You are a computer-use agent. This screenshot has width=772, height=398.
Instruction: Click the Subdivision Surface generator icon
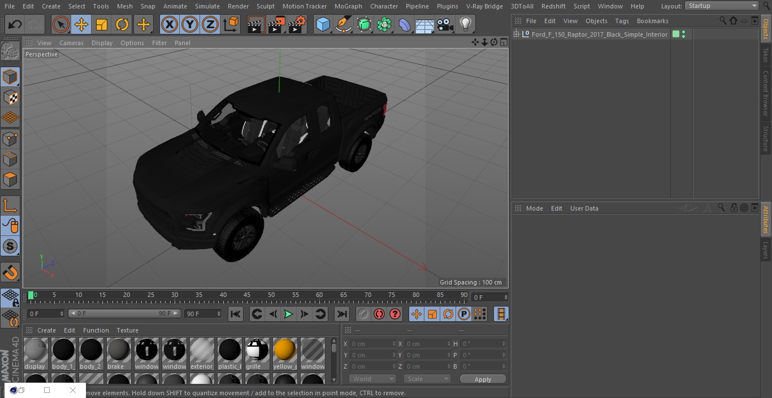[x=364, y=24]
